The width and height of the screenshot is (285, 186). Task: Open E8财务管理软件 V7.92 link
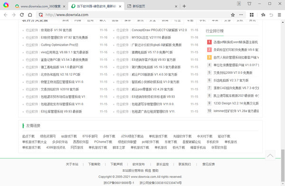(64, 38)
